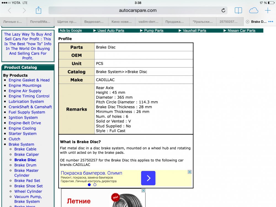Open the Brake Caliper catalog link
The image size is (276, 207).
26,155
